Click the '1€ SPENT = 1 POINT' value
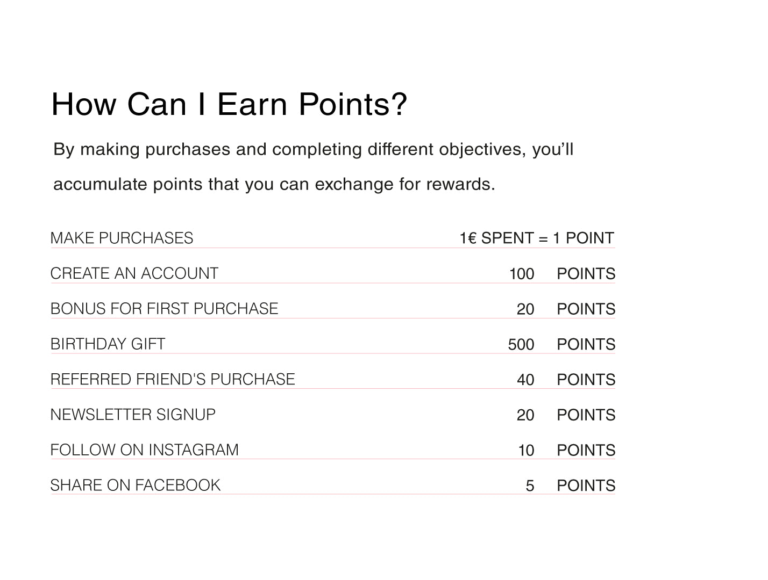 (x=537, y=238)
